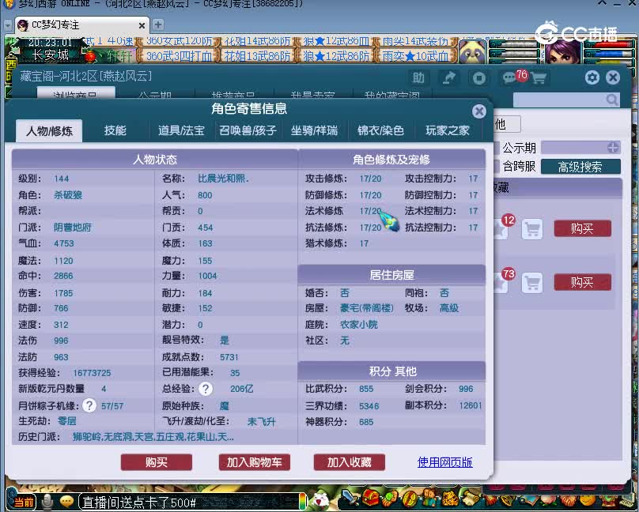Click the chat input showing 直播间送点卡了500#

pos(190,503)
